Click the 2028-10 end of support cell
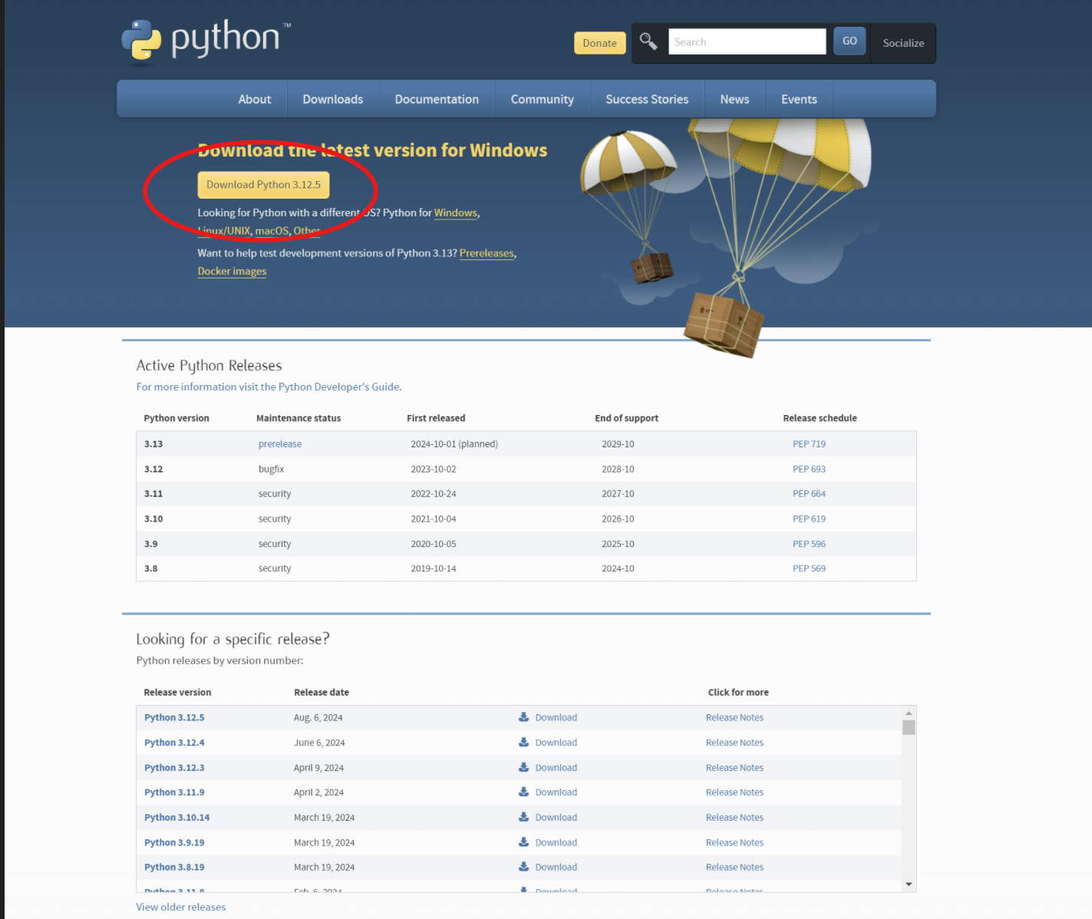 point(618,469)
